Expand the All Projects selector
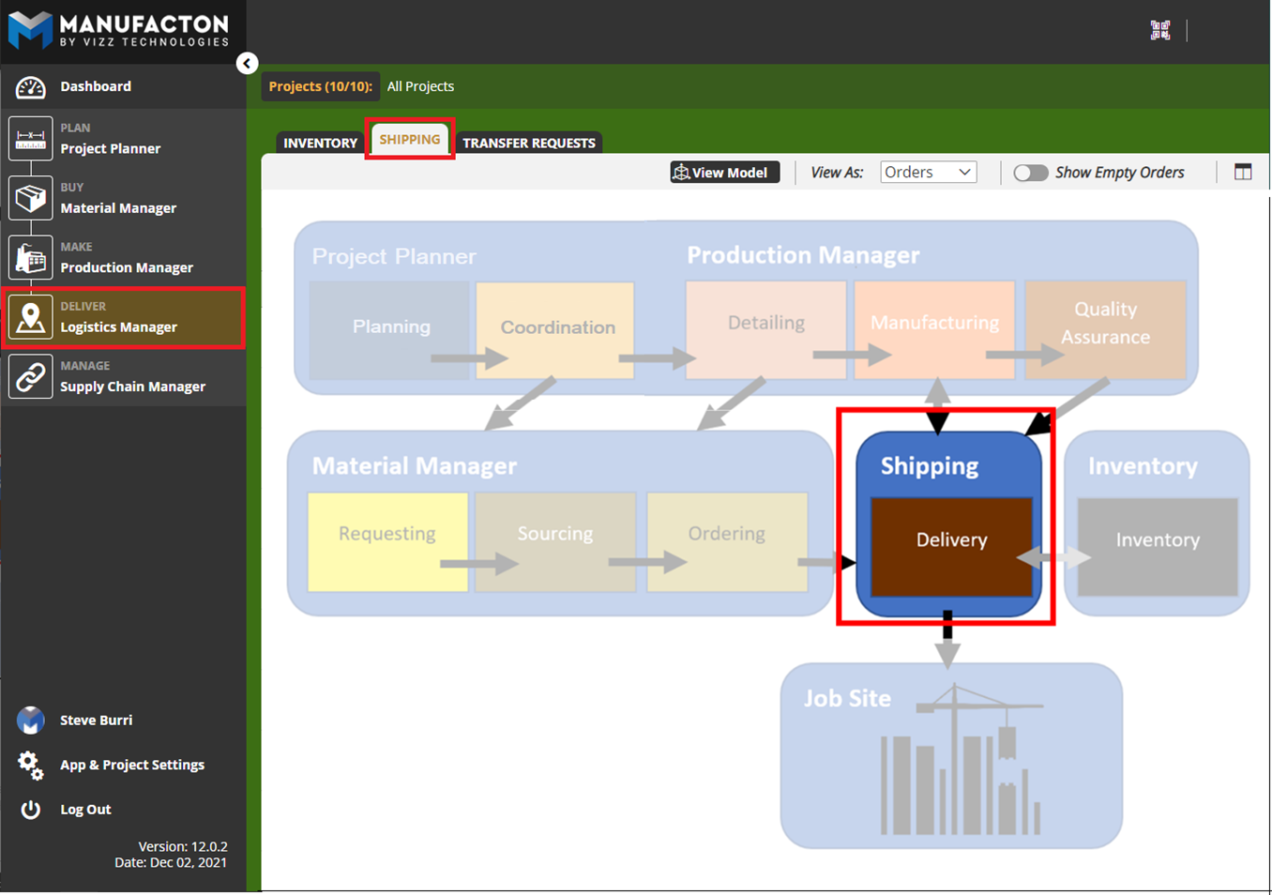This screenshot has width=1272, height=895. [x=420, y=86]
